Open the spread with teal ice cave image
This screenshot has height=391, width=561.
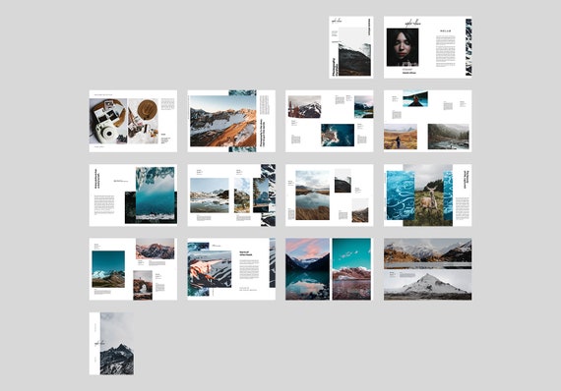pyautogui.click(x=133, y=195)
